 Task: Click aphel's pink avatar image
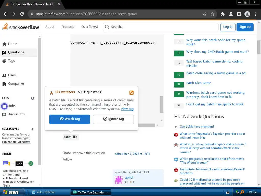pos(119,180)
